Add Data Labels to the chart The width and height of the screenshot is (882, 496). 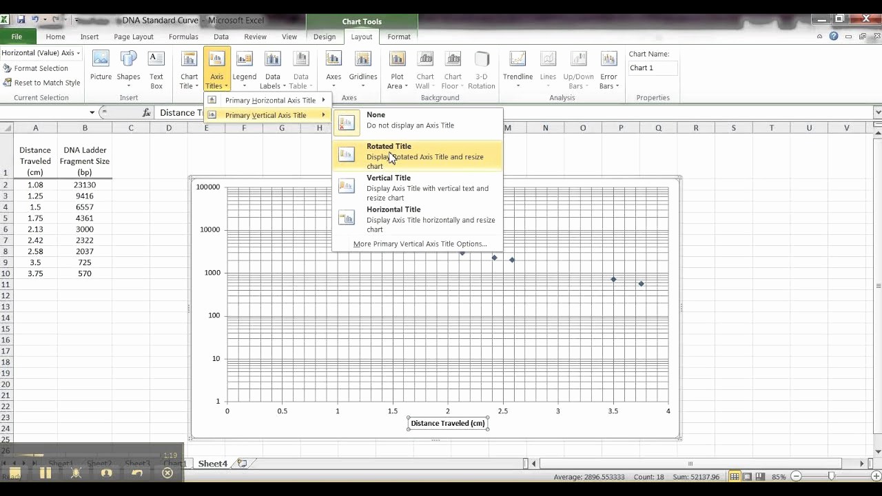click(272, 68)
